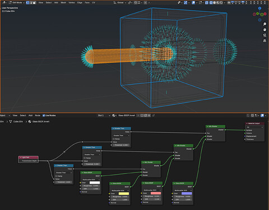Click the blue Z axis on navigation gizmo
Viewport: 269px width, 210px height.
(259, 8)
